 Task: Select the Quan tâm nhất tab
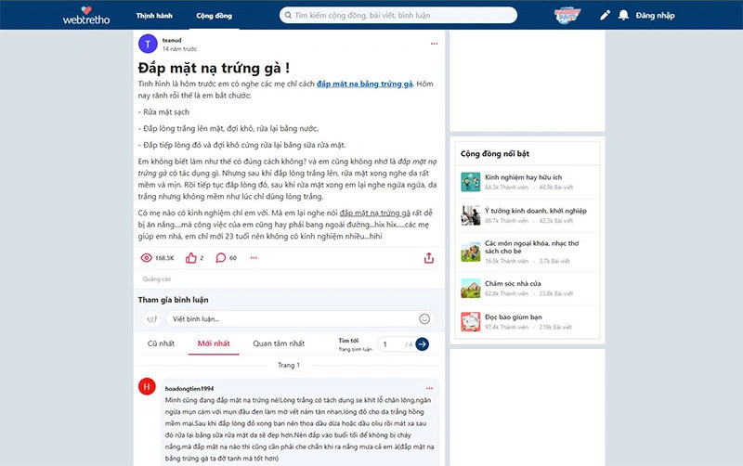click(x=279, y=343)
